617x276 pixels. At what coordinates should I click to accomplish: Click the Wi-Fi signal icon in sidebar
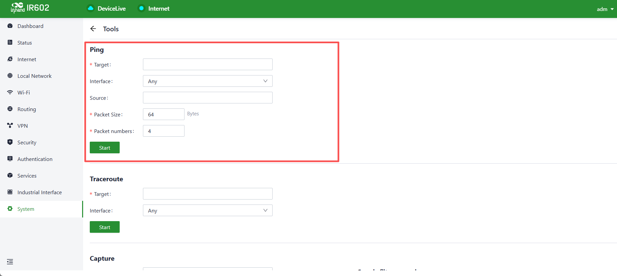click(x=10, y=92)
